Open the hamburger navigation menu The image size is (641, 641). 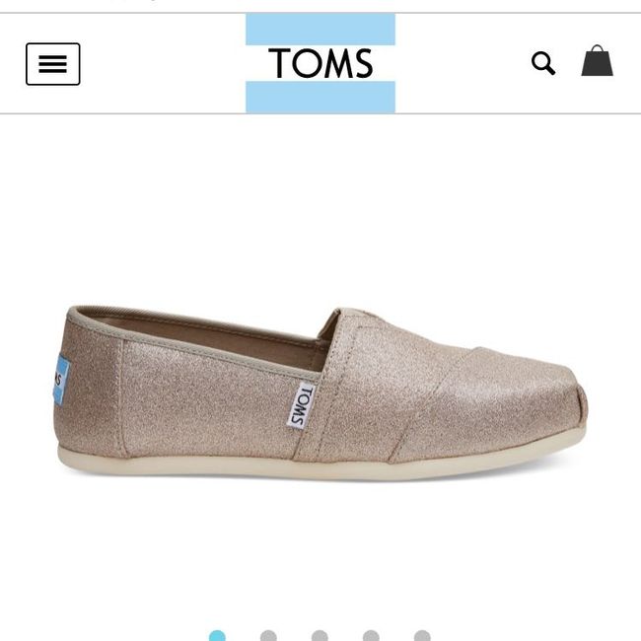[52, 64]
